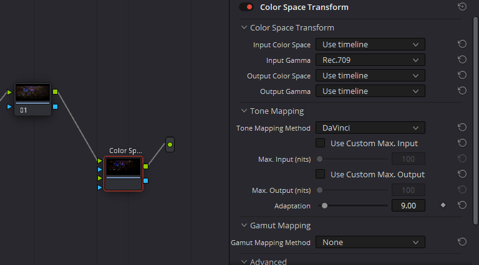Reset Output Gamma setting

(x=462, y=91)
